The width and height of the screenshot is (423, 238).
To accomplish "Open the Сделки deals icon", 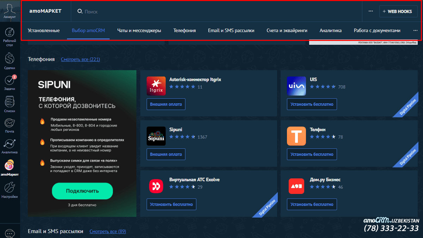I will [x=10, y=58].
